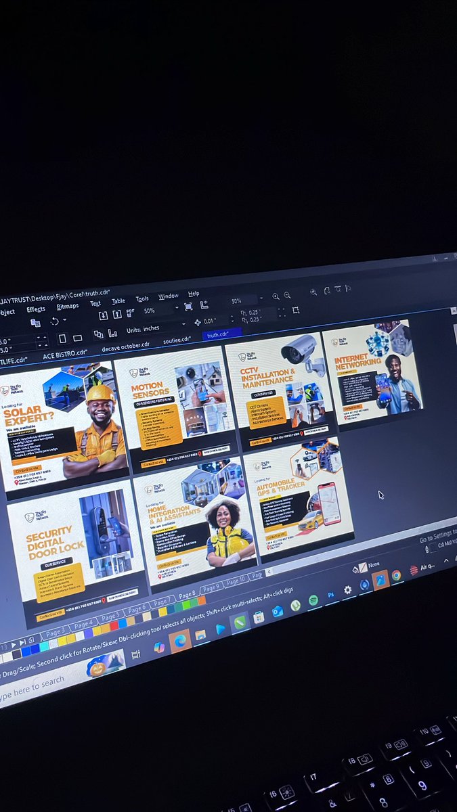Go to Page 4 tab
Screen dimensions: 457x812
point(84,625)
